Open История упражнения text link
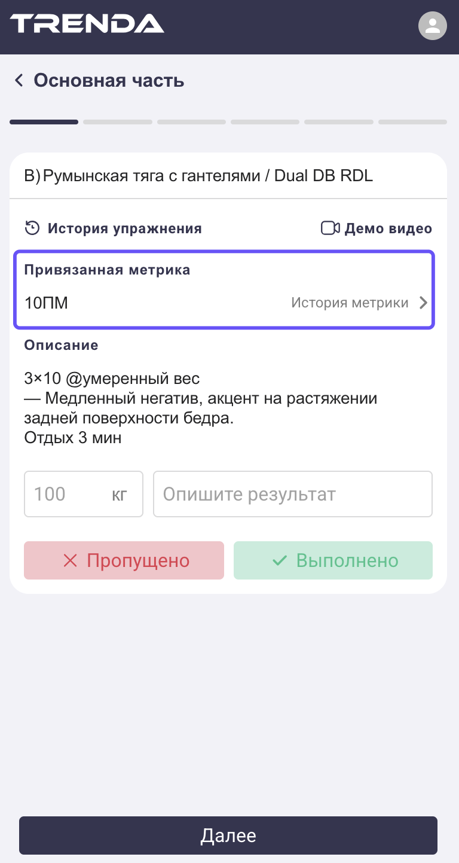The height and width of the screenshot is (863, 459). click(x=124, y=228)
